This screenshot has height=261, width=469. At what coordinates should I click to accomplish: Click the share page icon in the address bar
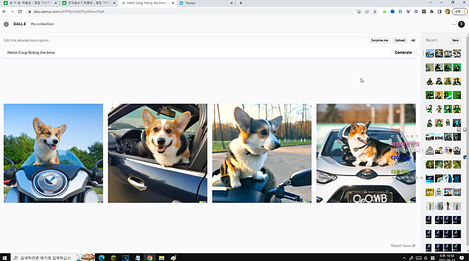pos(367,11)
